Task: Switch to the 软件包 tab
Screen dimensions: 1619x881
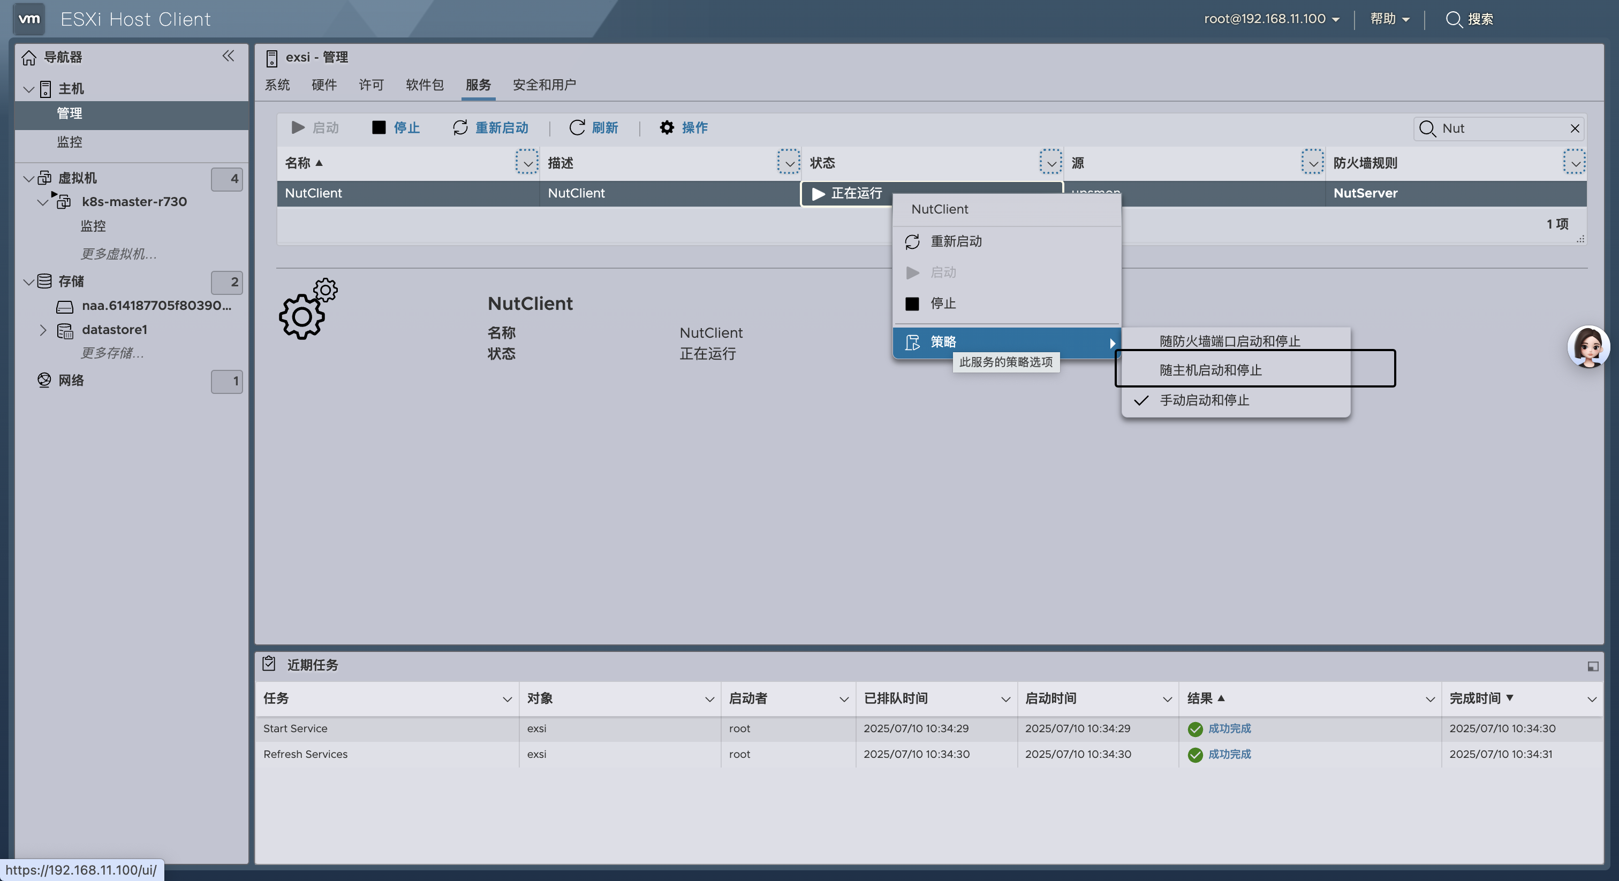Action: (425, 85)
